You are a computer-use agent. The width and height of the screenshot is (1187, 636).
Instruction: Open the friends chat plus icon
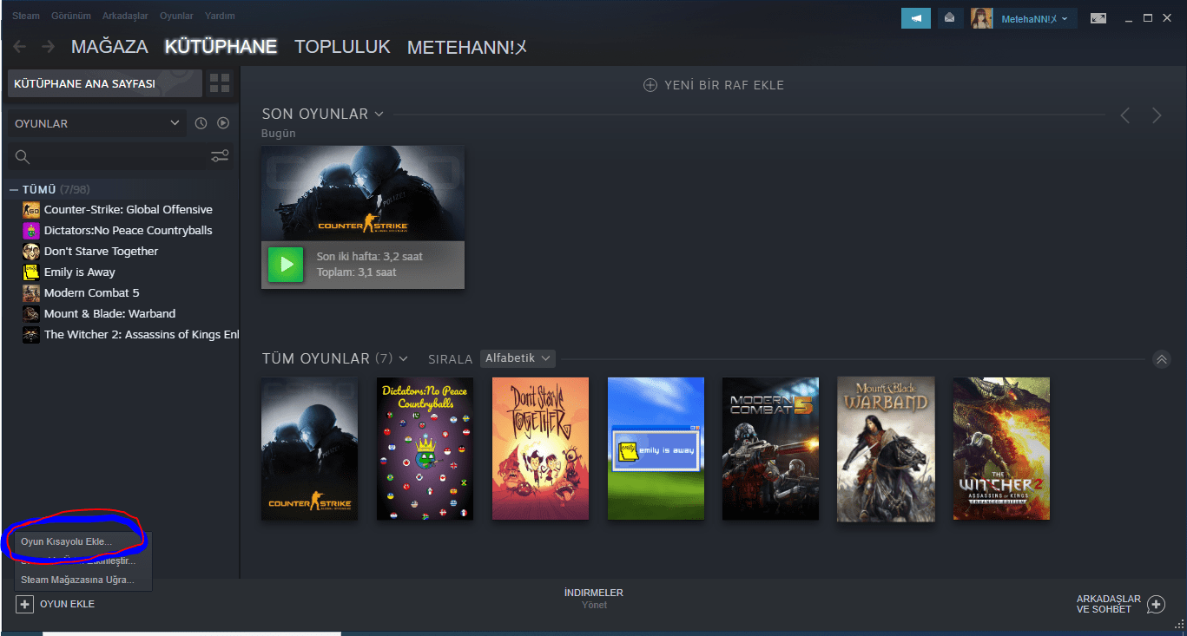coord(1156,604)
